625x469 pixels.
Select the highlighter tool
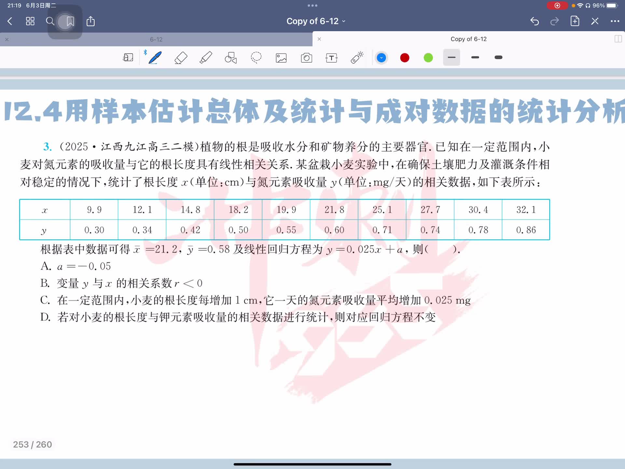[206, 58]
